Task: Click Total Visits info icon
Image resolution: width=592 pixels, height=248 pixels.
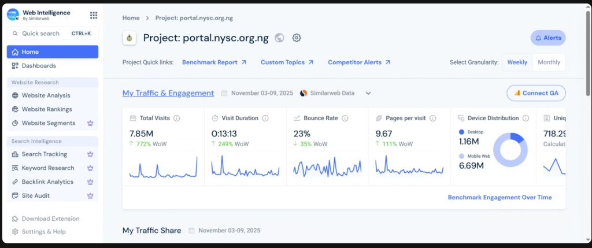Action: (x=176, y=118)
